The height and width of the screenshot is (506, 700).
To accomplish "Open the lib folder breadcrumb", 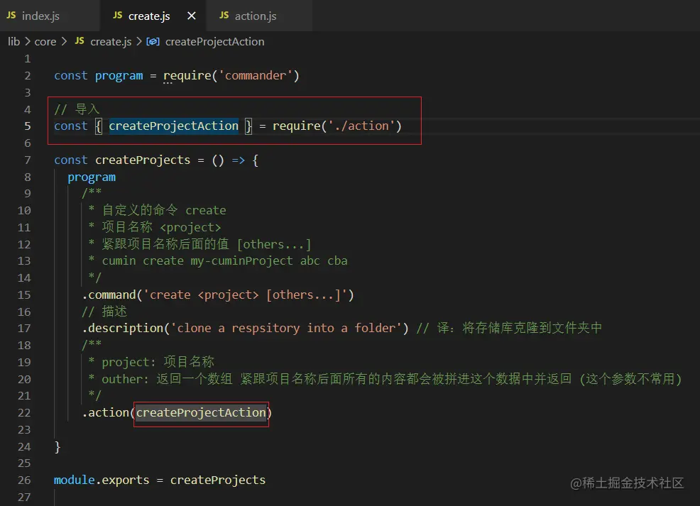I will pos(13,41).
